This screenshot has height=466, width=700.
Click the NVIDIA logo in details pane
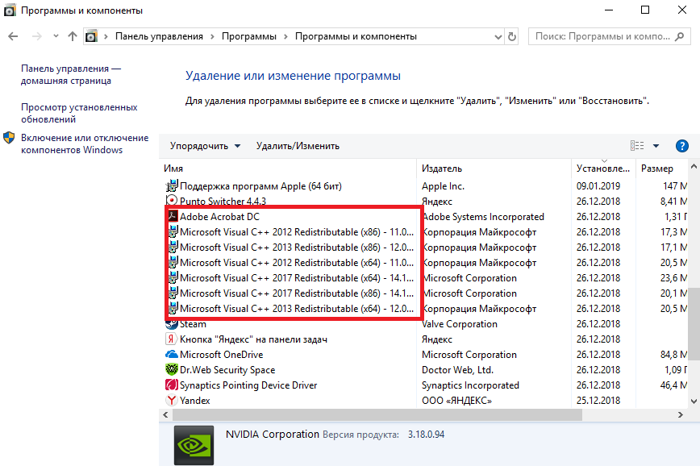[x=194, y=446]
